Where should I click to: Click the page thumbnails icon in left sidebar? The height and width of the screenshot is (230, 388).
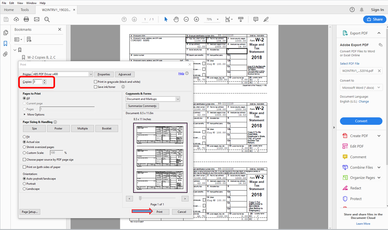[5, 32]
